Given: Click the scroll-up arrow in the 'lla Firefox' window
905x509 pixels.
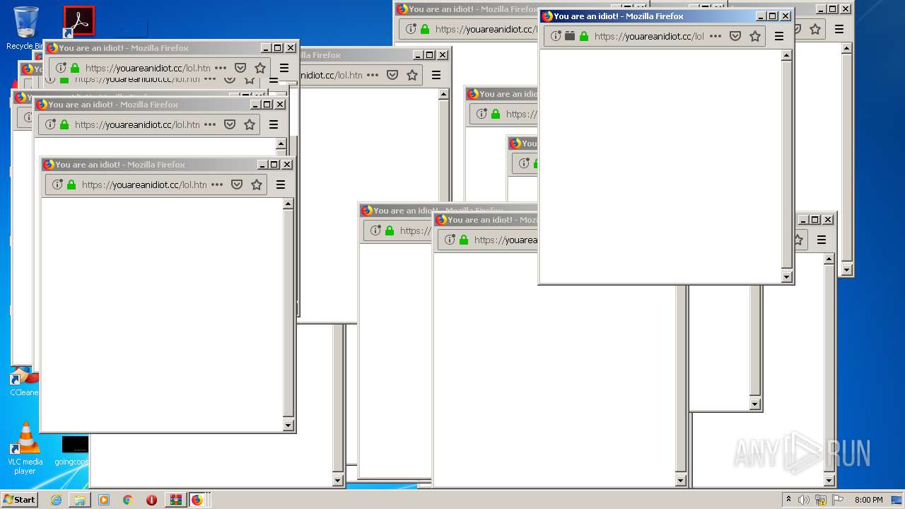Looking at the screenshot, I should tap(443, 94).
